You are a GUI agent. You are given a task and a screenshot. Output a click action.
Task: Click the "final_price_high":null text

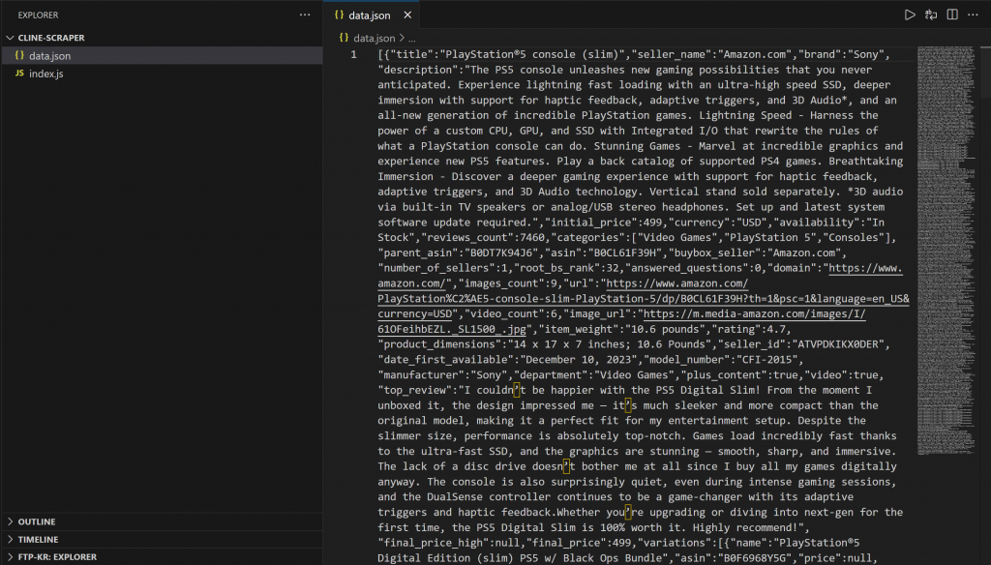pyautogui.click(x=451, y=543)
